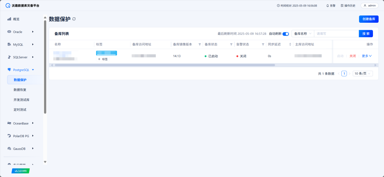Click the table scroll right arrow
Viewport: 384px width, 177px height.
point(375,65)
